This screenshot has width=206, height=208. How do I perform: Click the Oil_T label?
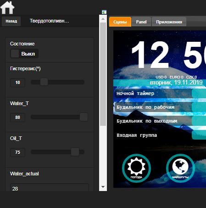[16, 138]
